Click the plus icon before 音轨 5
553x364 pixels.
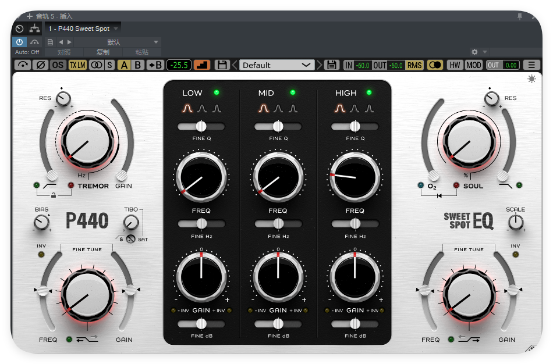(x=30, y=16)
